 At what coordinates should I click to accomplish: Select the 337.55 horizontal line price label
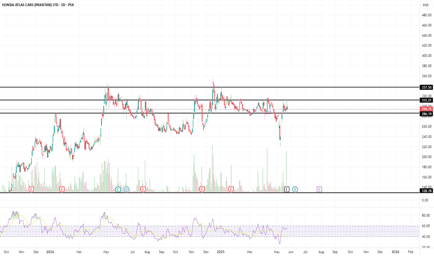[427, 88]
